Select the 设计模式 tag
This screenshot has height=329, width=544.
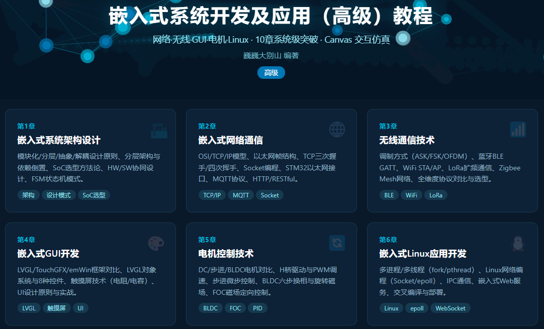[x=59, y=195]
